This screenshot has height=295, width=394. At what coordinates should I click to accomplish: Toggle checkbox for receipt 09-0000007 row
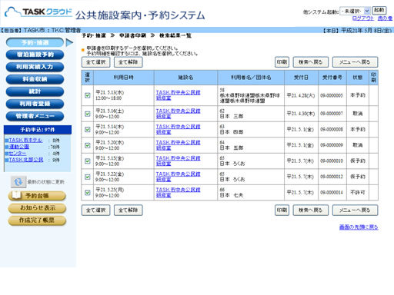[88, 114]
